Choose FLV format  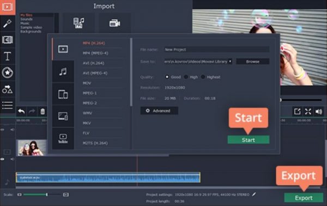(86, 133)
